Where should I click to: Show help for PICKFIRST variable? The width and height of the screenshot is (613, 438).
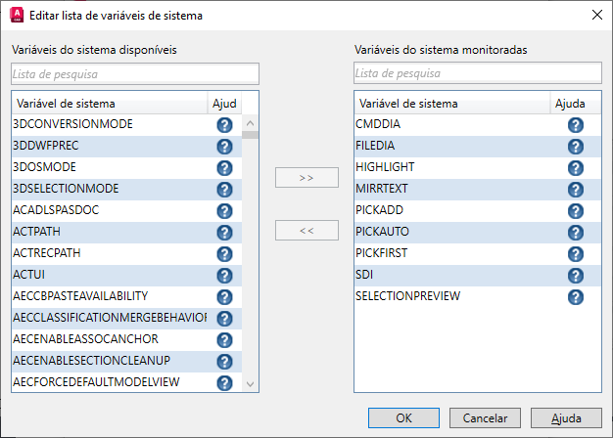coord(576,254)
